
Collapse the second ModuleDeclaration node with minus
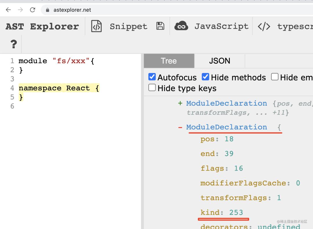180,127
